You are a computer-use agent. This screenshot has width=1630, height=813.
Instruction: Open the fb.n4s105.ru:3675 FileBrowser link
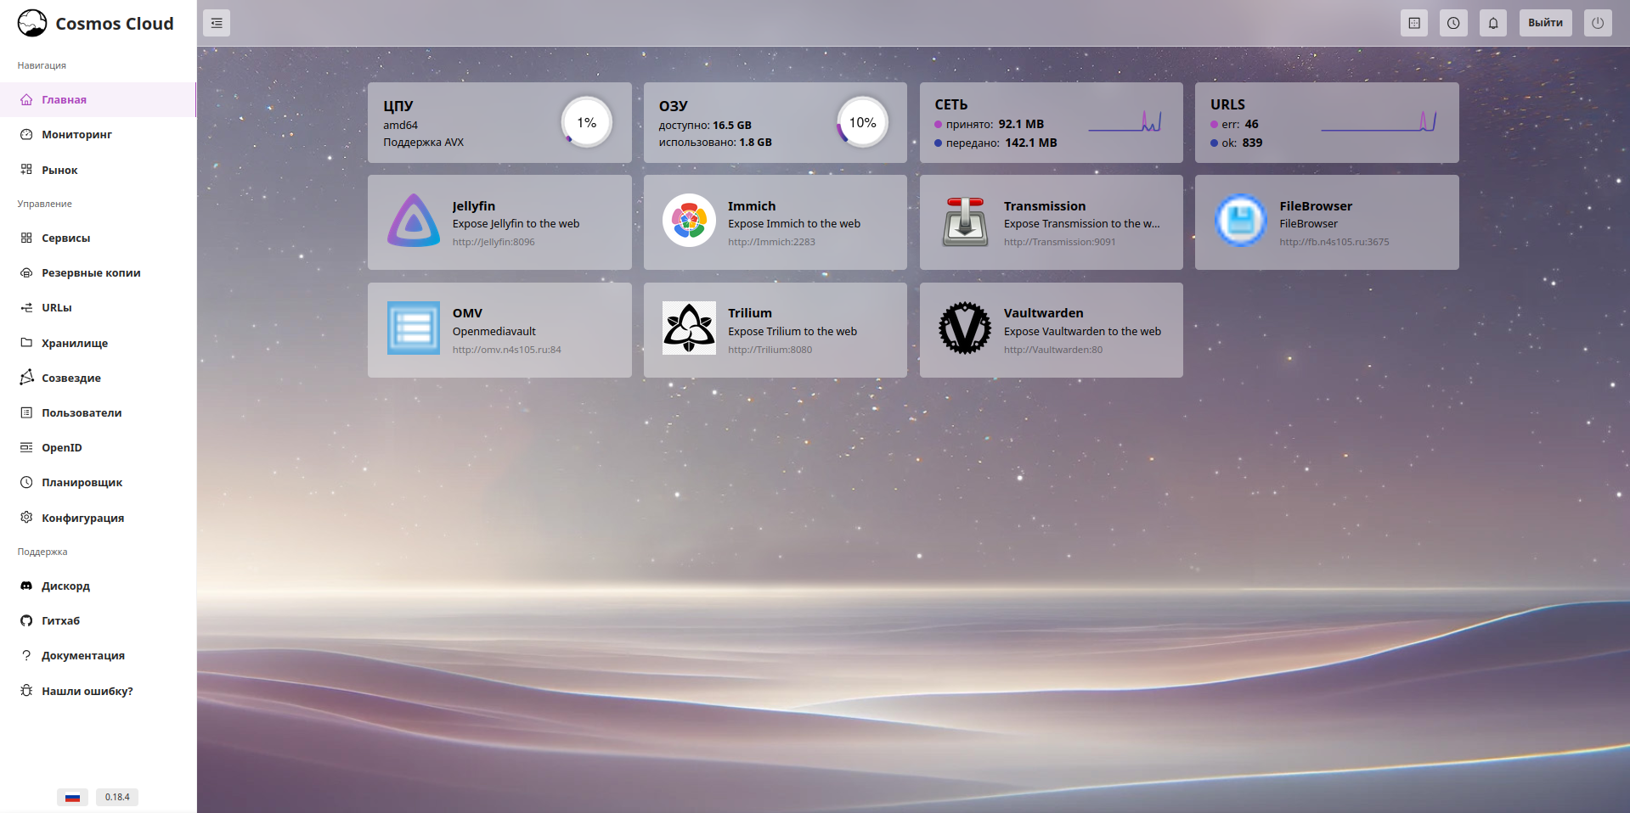click(1334, 242)
